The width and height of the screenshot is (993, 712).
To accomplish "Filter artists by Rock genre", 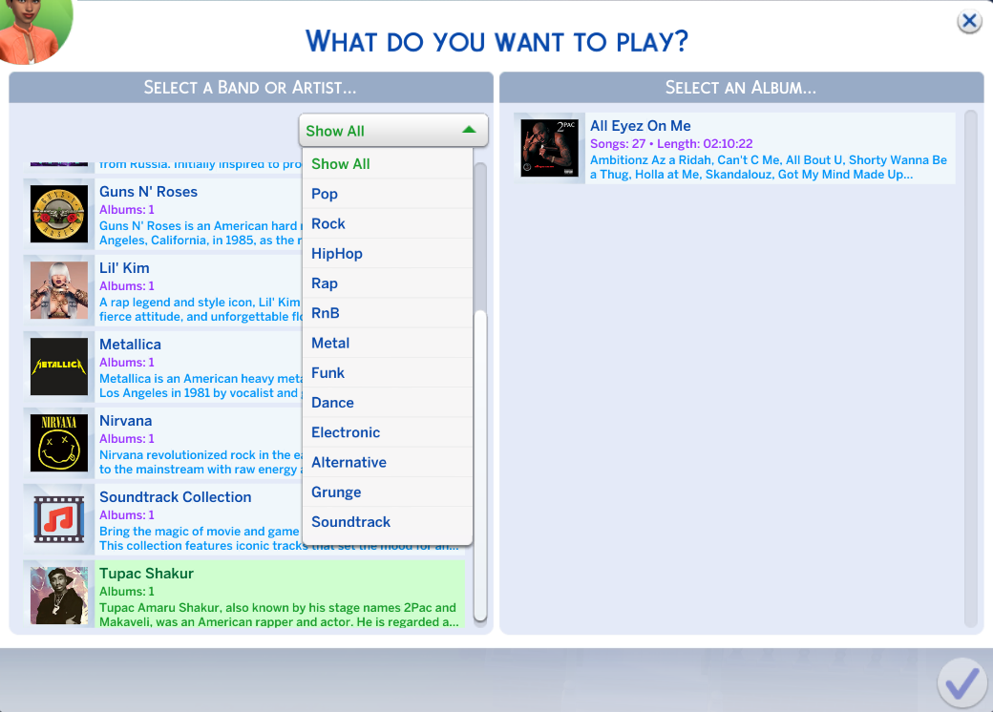I will 388,223.
